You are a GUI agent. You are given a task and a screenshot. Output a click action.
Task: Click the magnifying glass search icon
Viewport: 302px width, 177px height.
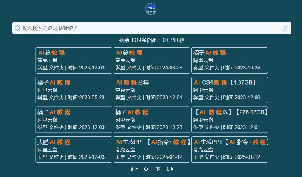(x=17, y=28)
